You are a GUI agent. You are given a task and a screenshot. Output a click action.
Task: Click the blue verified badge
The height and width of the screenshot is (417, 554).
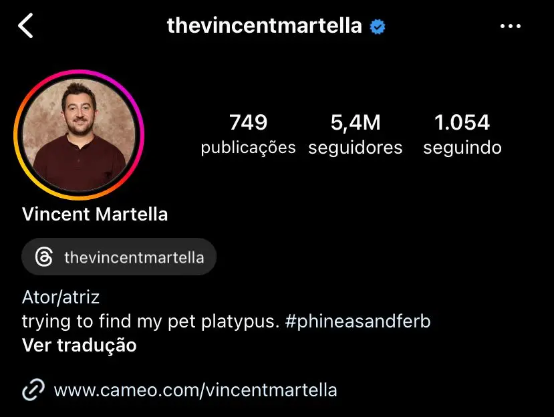coord(376,25)
